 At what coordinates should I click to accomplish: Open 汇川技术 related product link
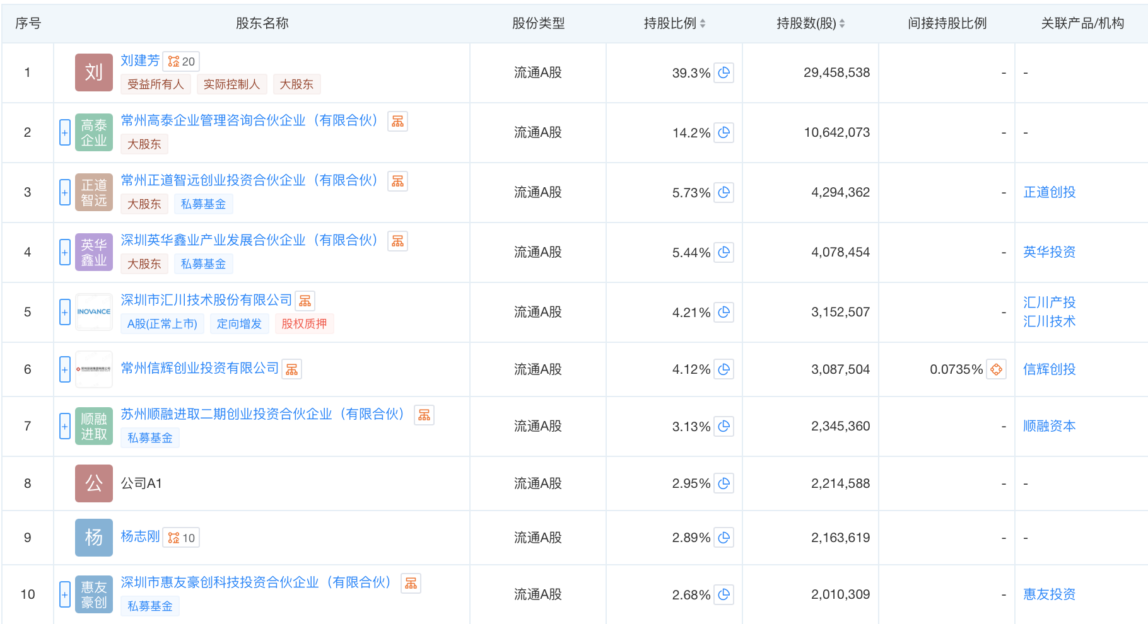1050,321
